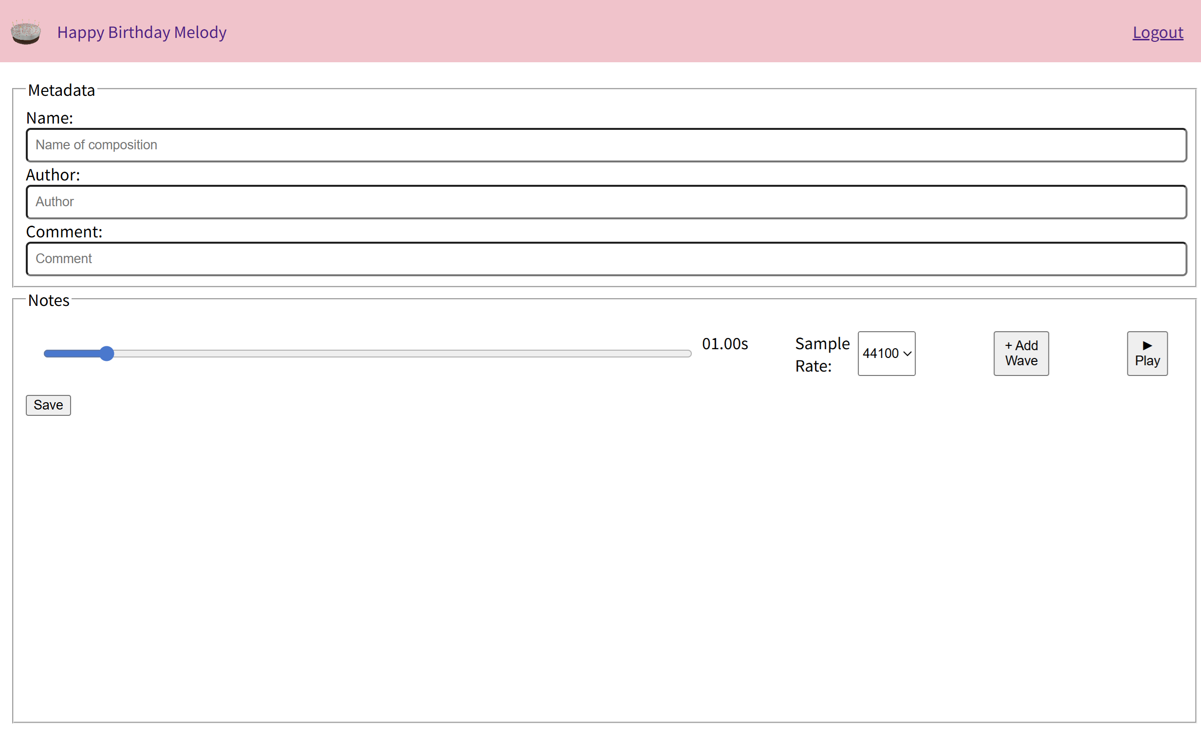Click the unfilled gray slider track
The width and height of the screenshot is (1201, 731).
pyautogui.click(x=400, y=354)
